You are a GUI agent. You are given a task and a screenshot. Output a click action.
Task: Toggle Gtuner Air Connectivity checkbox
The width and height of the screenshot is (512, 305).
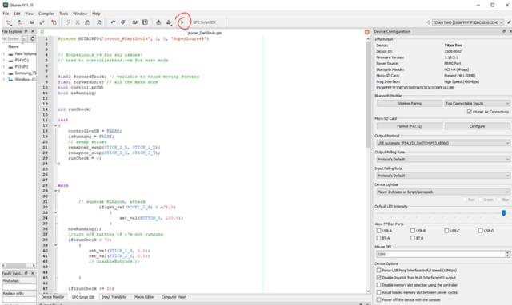(x=470, y=112)
